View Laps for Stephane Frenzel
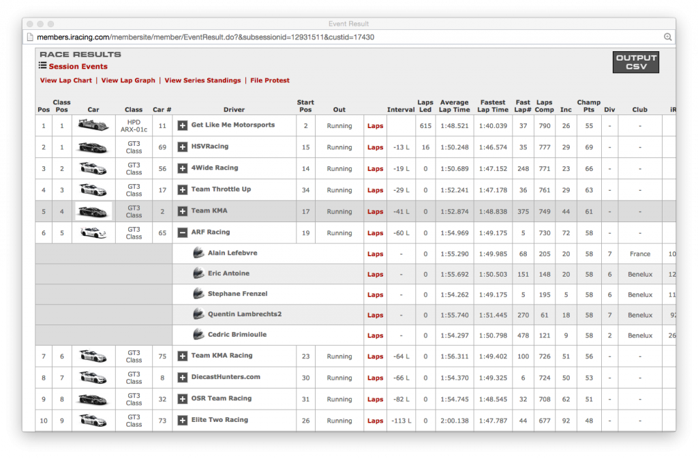 376,294
